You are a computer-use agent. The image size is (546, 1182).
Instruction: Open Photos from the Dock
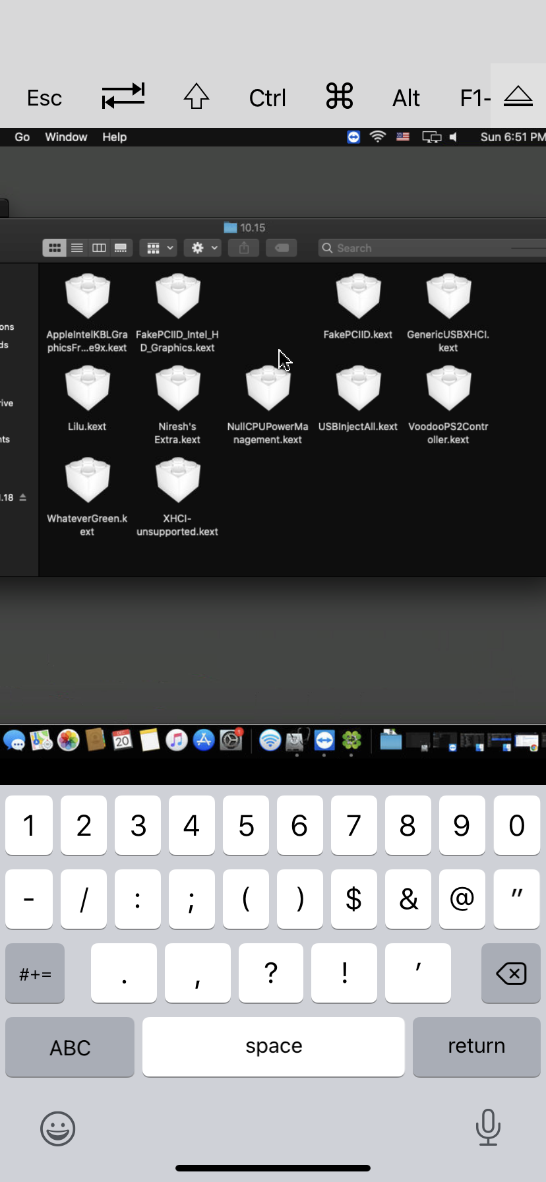pos(68,741)
